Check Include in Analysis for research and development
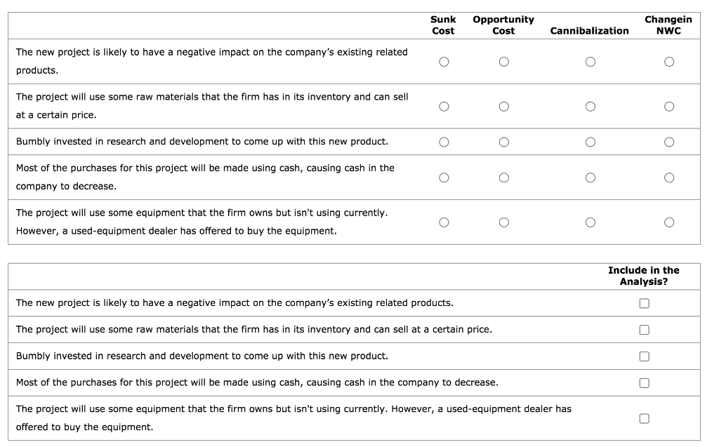719x447 pixels. coord(645,356)
